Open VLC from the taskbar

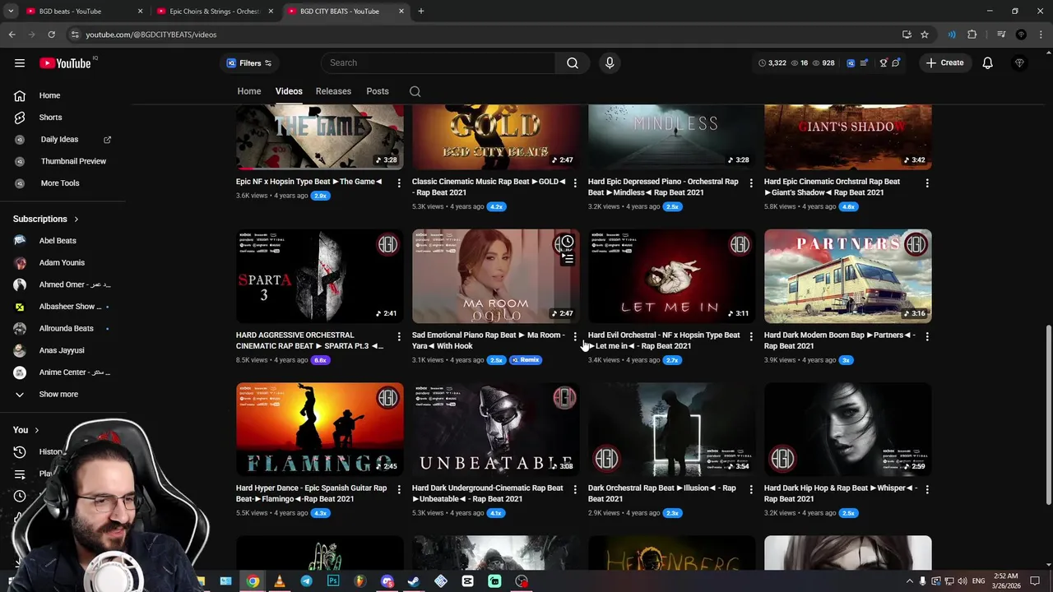[280, 581]
